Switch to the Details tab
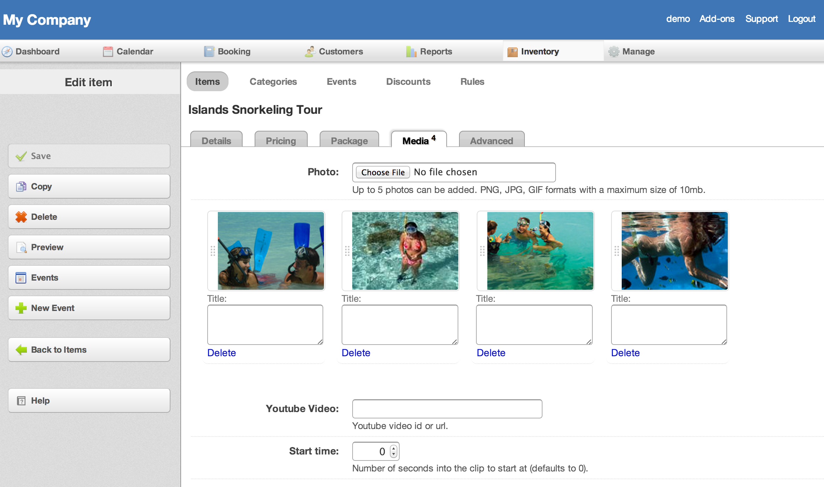The image size is (824, 487). (216, 140)
